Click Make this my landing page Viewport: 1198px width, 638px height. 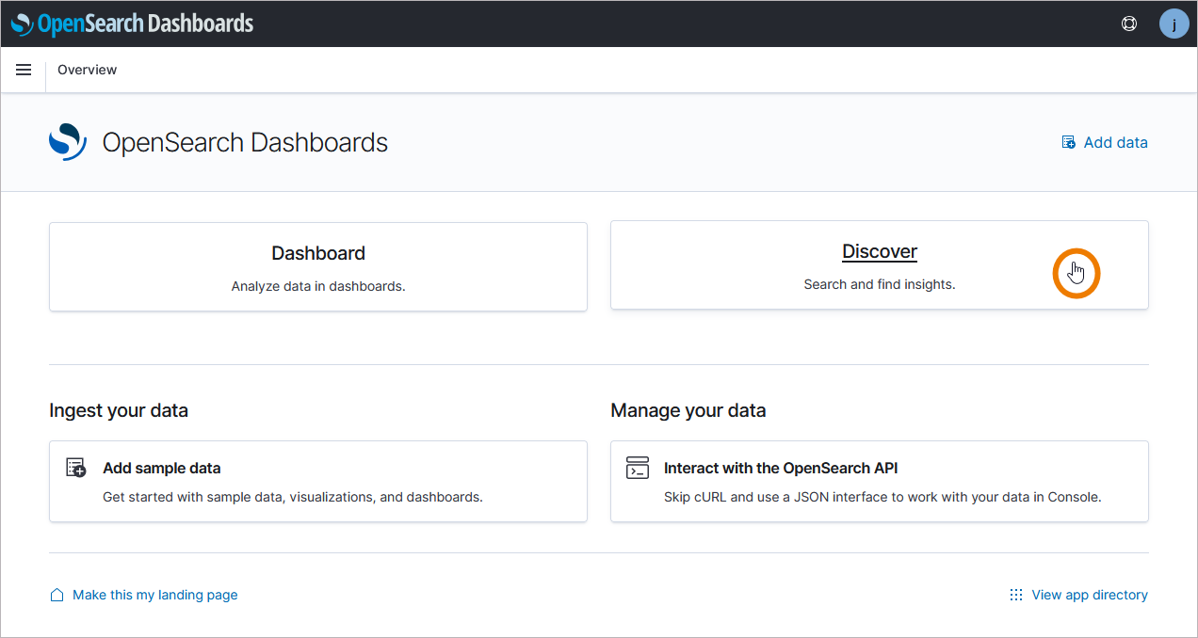[154, 595]
